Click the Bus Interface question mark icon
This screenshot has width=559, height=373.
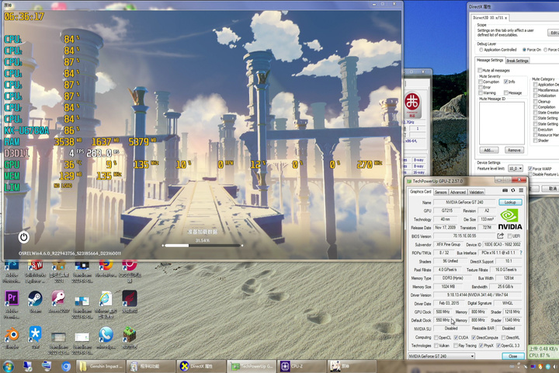pos(523,253)
